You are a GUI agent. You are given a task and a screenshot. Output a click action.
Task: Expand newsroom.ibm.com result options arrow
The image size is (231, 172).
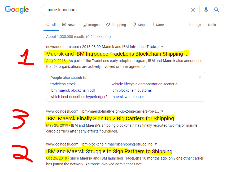pyautogui.click(x=162, y=47)
